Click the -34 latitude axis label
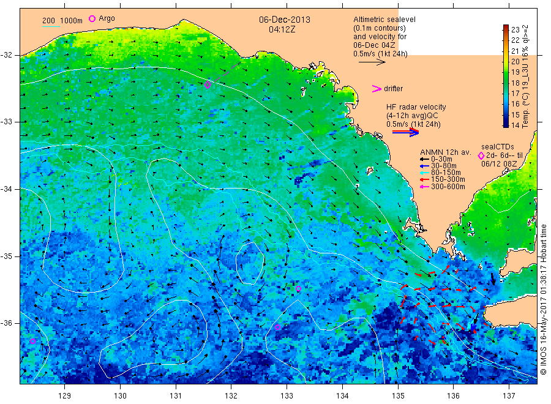Image resolution: width=551 pixels, height=404 pixels. pos(6,189)
